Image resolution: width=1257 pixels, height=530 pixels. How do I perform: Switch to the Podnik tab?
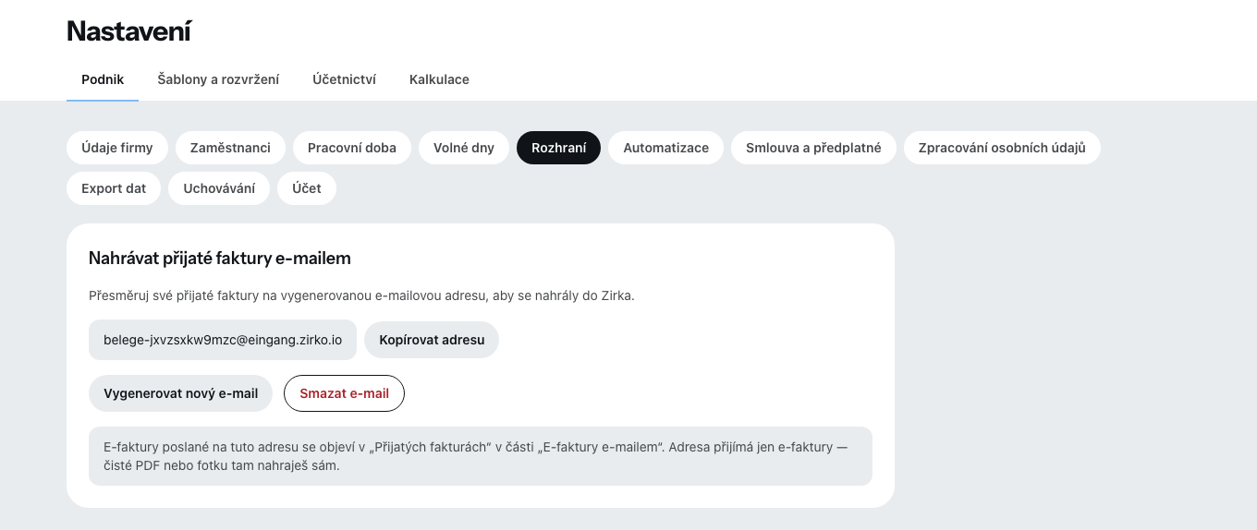click(103, 79)
